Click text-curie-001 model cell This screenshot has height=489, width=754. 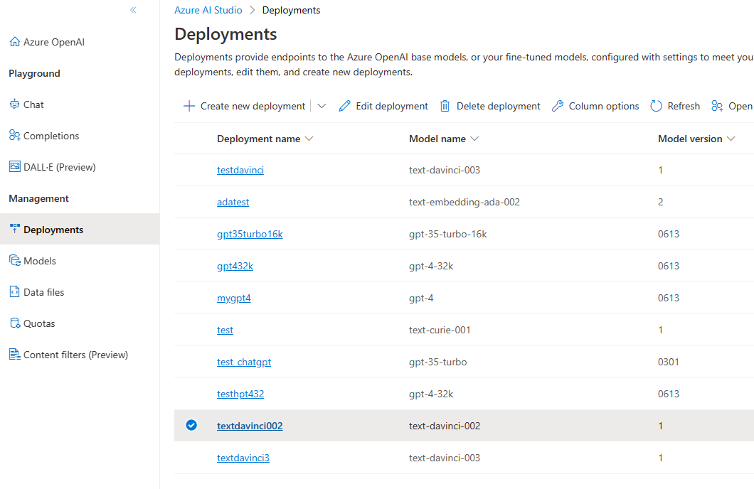[440, 330]
